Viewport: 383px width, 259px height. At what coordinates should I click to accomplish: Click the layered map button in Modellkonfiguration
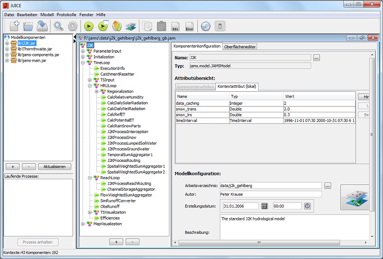click(x=354, y=197)
